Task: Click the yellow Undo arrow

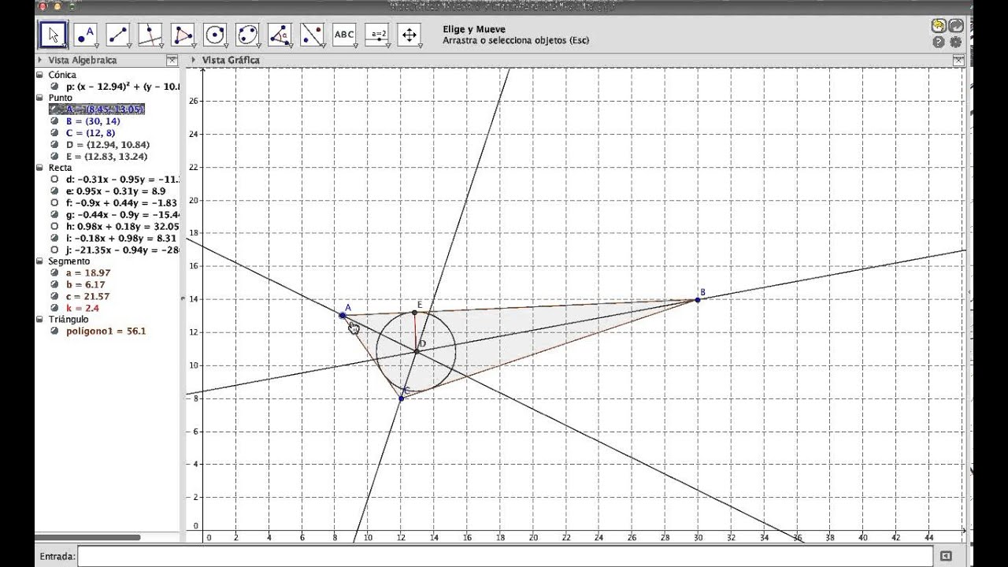Action: tap(939, 26)
